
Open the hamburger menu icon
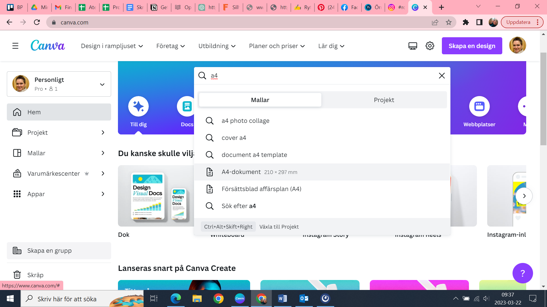(15, 46)
